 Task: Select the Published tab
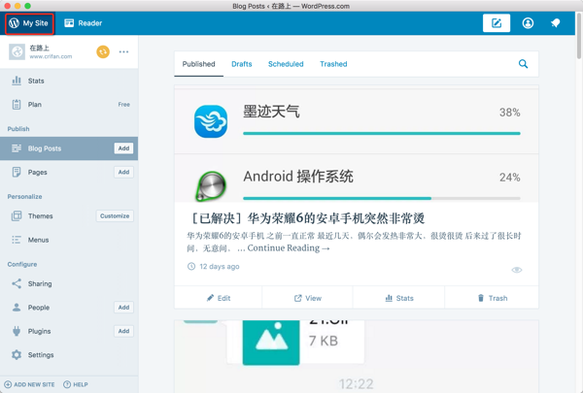(x=198, y=64)
